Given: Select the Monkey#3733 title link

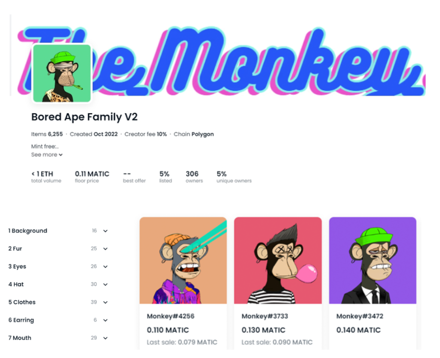Looking at the screenshot, I should coord(265,316).
